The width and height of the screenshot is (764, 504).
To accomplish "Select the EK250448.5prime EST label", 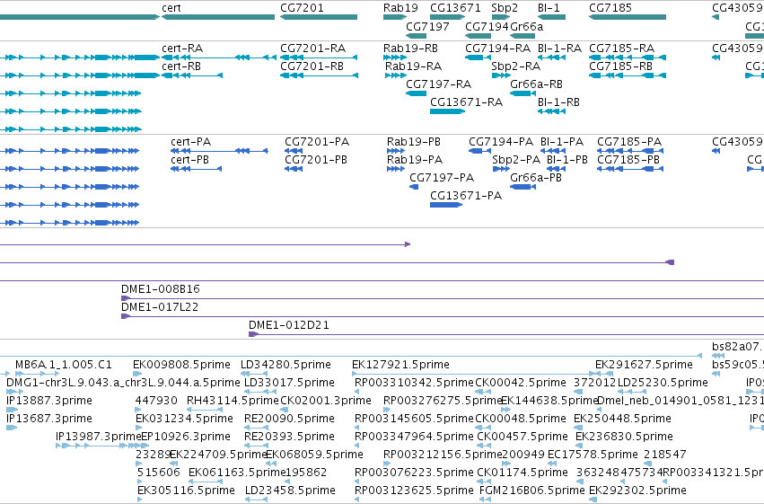I will (622, 419).
